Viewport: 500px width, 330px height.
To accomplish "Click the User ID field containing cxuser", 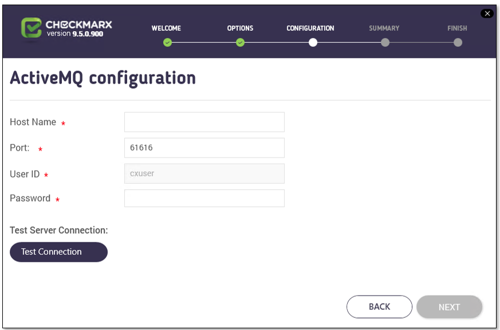I will pos(204,174).
